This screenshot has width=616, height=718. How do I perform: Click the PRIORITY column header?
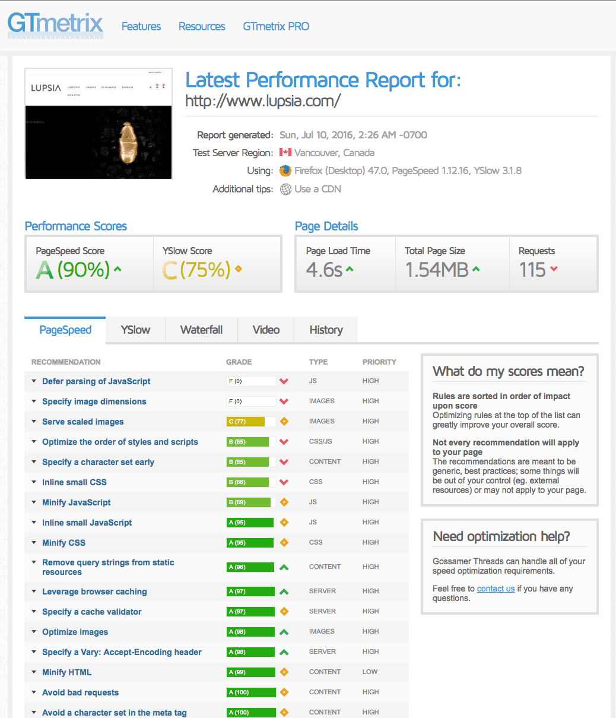click(x=379, y=362)
